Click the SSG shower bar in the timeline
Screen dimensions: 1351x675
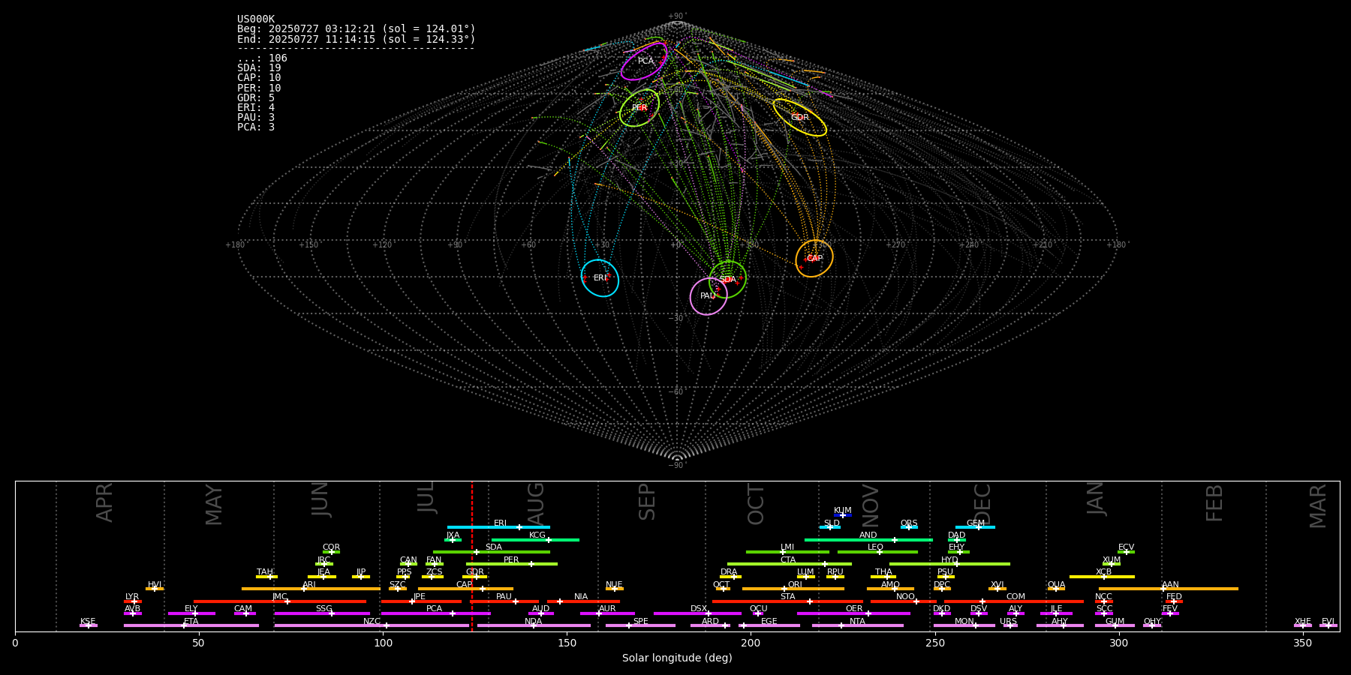[x=322, y=613]
